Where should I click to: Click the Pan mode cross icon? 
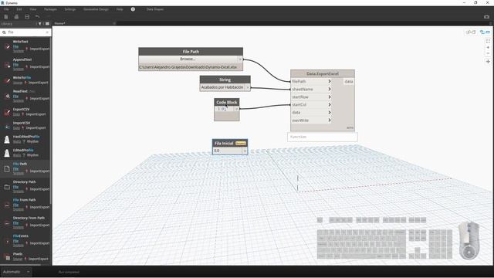(x=488, y=62)
